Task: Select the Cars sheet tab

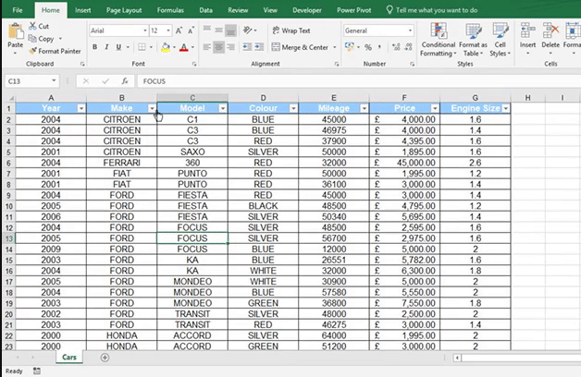Action: pyautogui.click(x=69, y=358)
